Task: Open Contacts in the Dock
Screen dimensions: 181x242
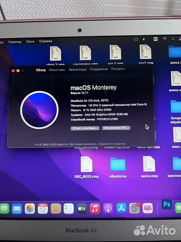Action: click(x=56, y=208)
